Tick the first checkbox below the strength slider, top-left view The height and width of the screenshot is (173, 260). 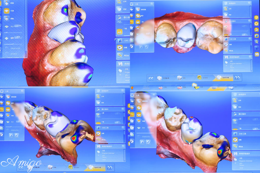click(7, 48)
